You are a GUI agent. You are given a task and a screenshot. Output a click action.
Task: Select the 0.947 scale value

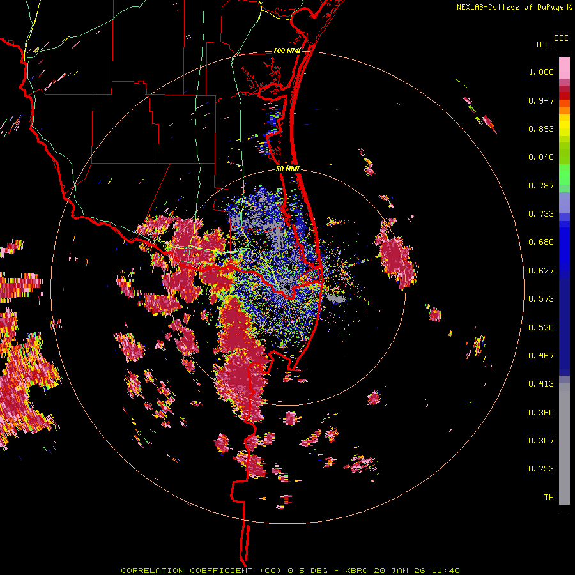541,100
